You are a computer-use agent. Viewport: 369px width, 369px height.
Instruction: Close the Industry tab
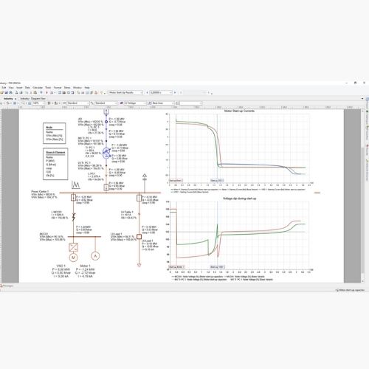coord(15,99)
